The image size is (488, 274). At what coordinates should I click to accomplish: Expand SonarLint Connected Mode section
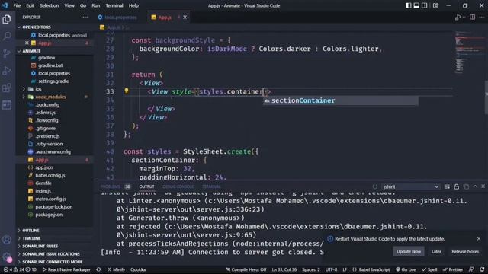click(53, 262)
